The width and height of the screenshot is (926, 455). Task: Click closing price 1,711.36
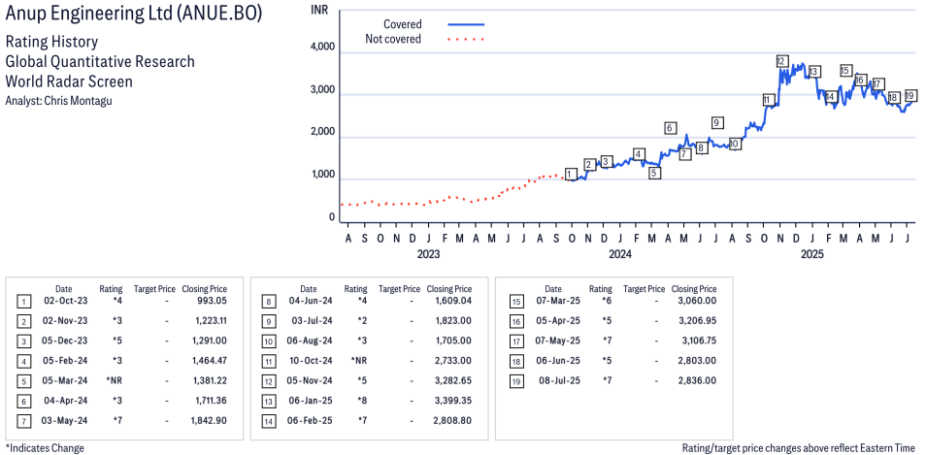click(209, 400)
